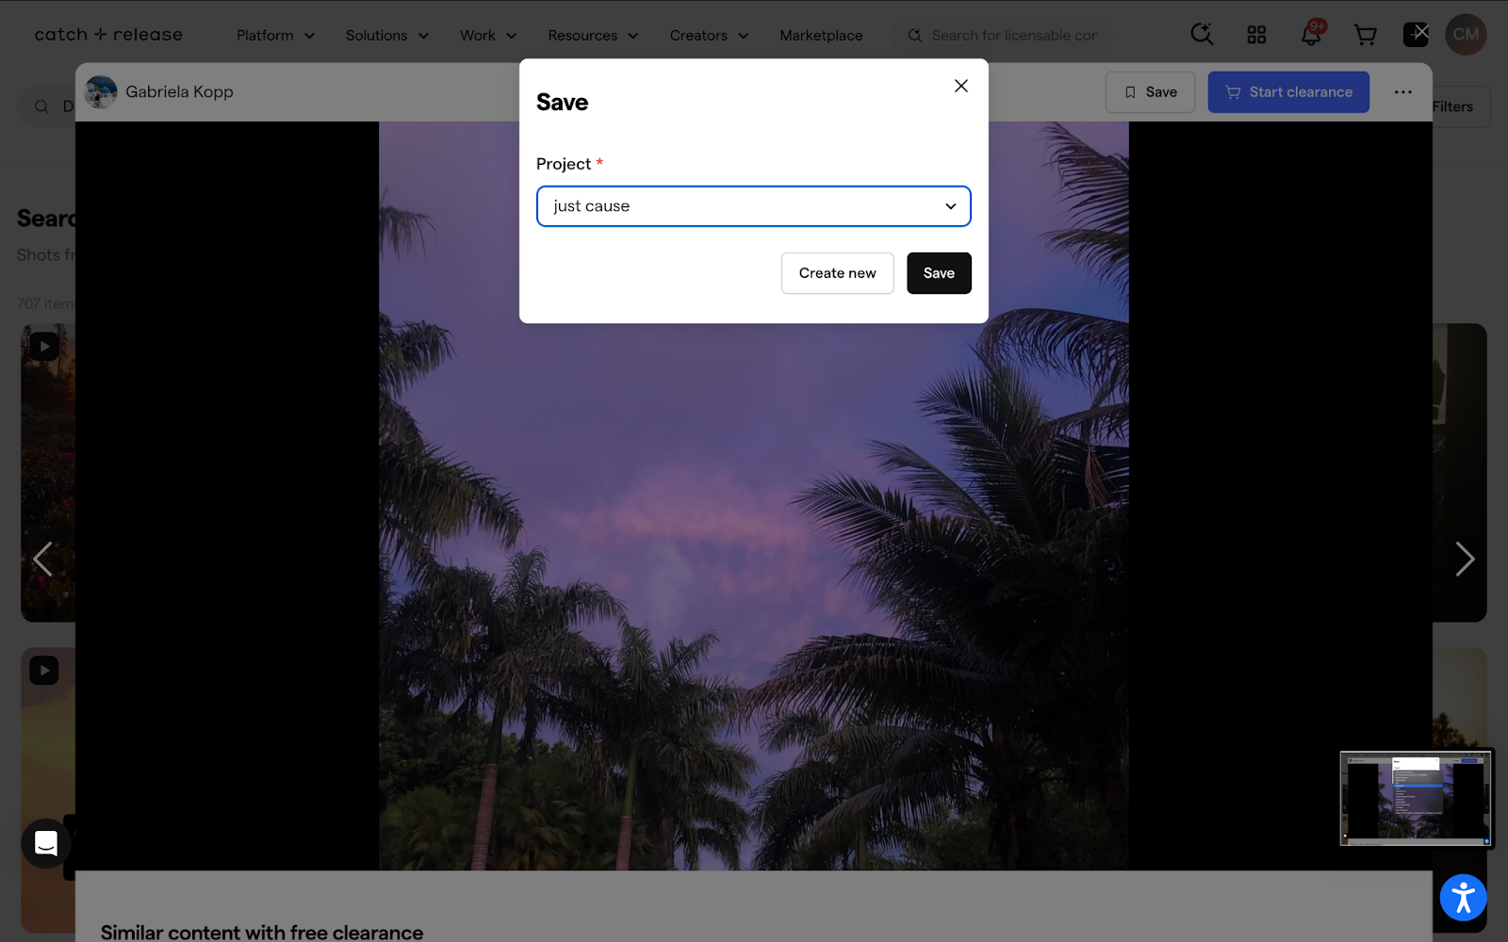This screenshot has height=942, width=1508.
Task: Click the Create new button
Action: coord(837,273)
